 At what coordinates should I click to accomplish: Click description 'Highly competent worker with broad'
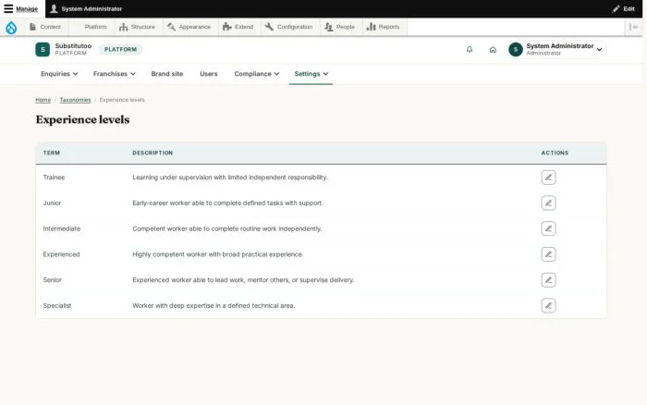[218, 254]
